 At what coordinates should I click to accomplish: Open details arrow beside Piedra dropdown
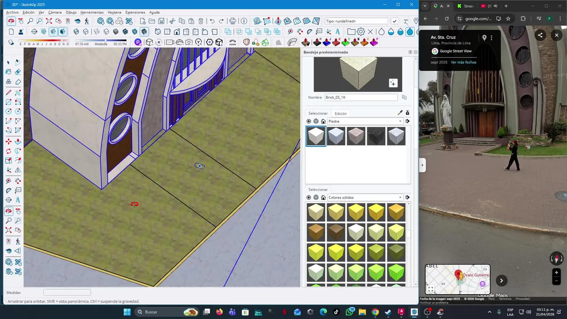click(408, 121)
